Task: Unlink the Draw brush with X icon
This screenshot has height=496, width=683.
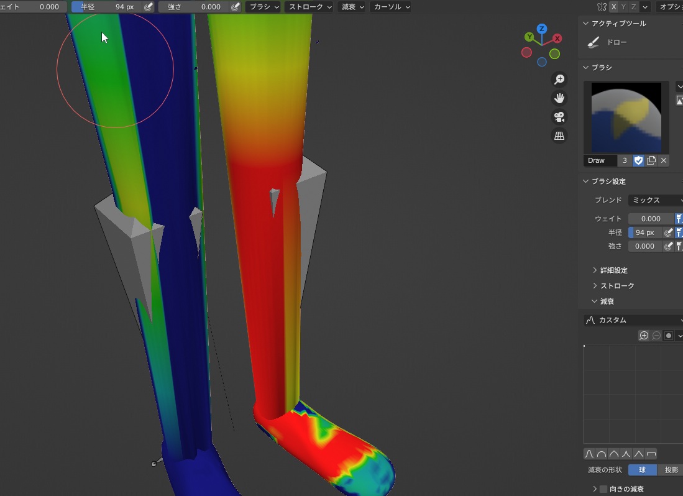Action: point(664,160)
